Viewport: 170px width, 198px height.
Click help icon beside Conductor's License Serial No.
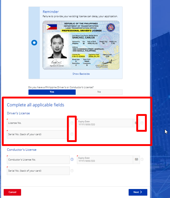72,171
